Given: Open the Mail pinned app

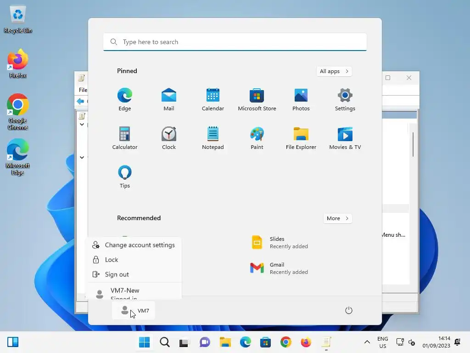Looking at the screenshot, I should (x=169, y=99).
